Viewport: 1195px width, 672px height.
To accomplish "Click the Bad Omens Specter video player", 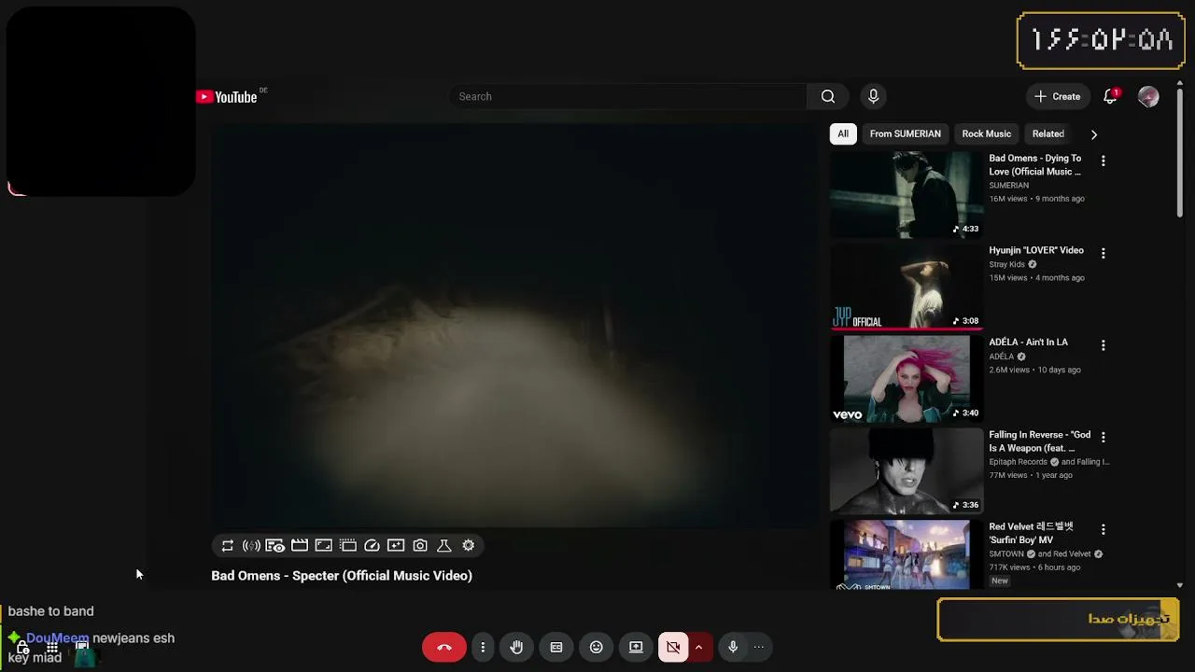I will [x=514, y=327].
